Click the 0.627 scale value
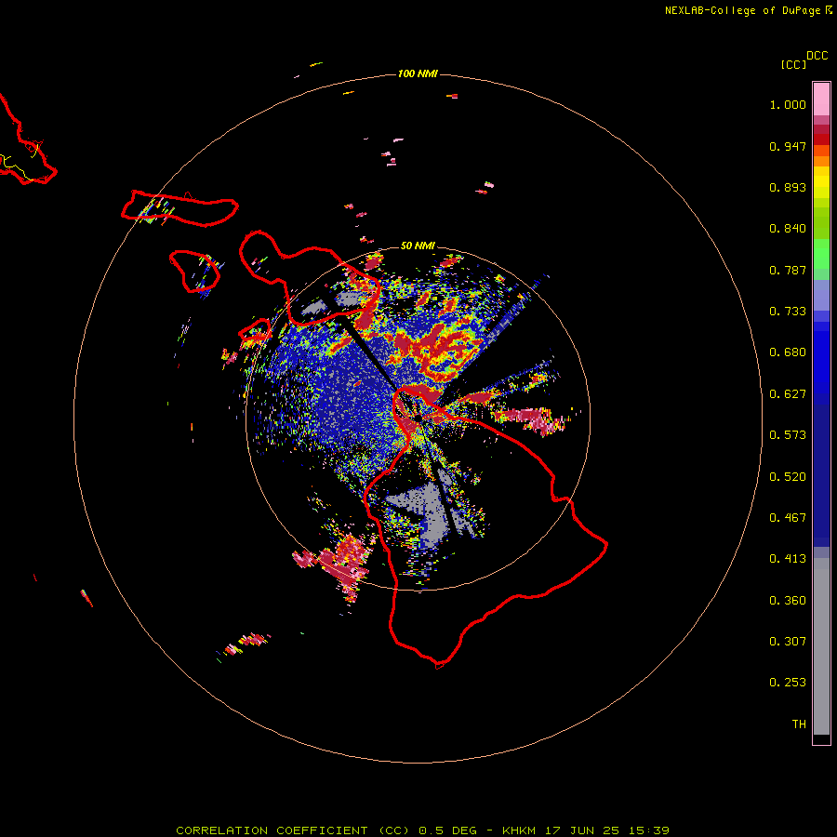 click(788, 394)
